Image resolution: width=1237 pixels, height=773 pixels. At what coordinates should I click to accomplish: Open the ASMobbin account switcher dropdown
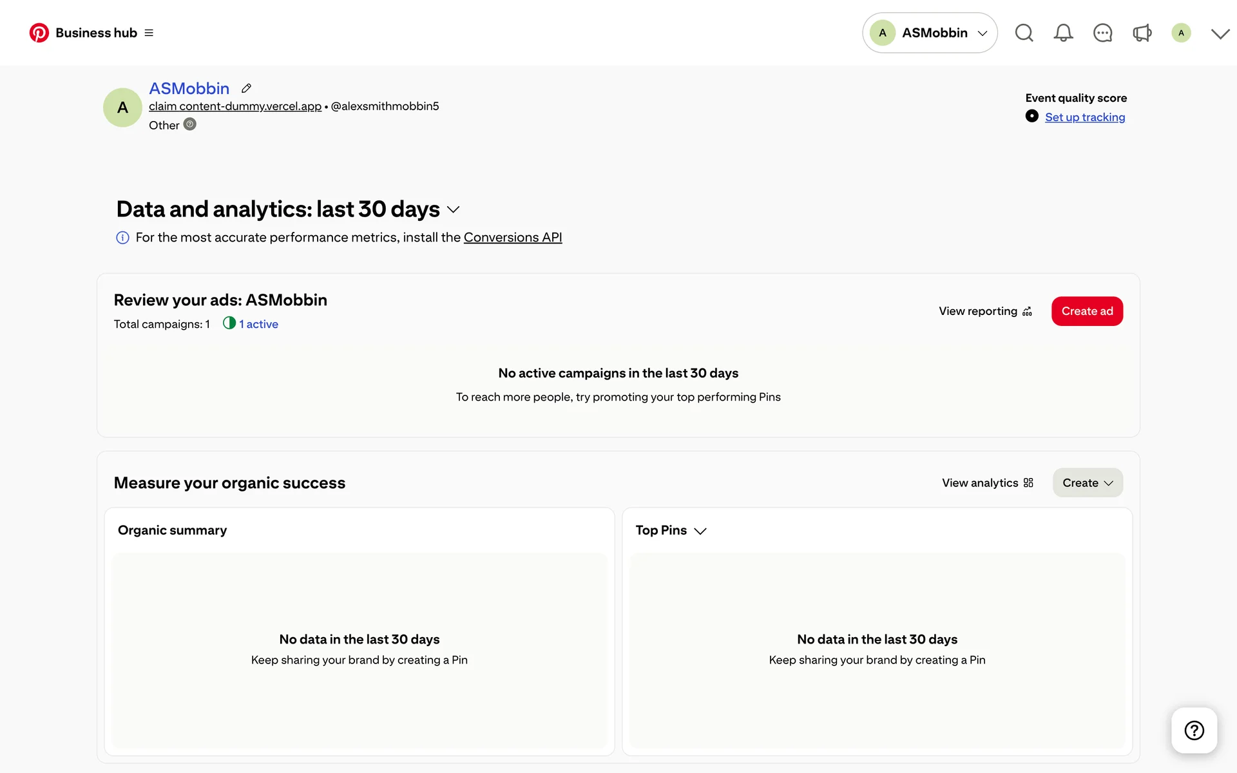930,33
